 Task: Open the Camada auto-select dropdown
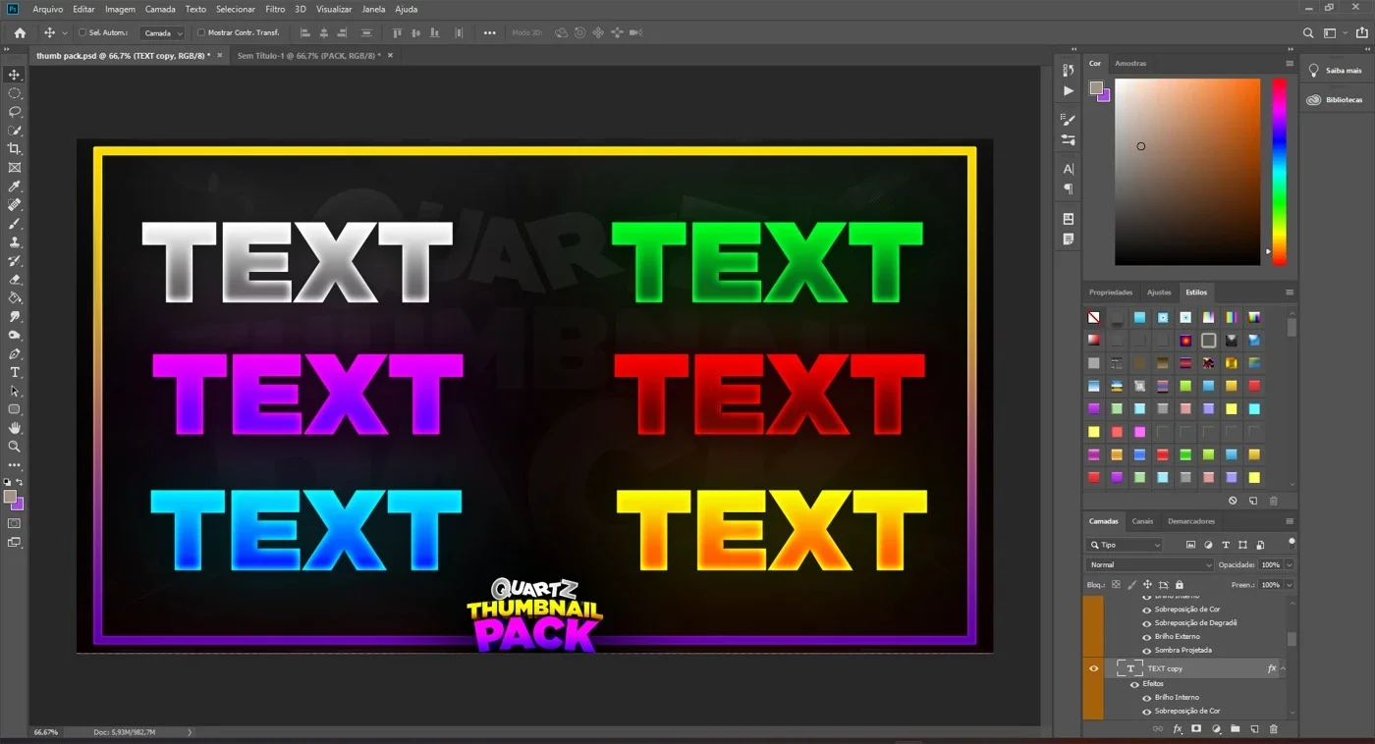[x=162, y=32]
